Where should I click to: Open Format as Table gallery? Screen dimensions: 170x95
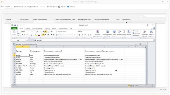click(107, 34)
